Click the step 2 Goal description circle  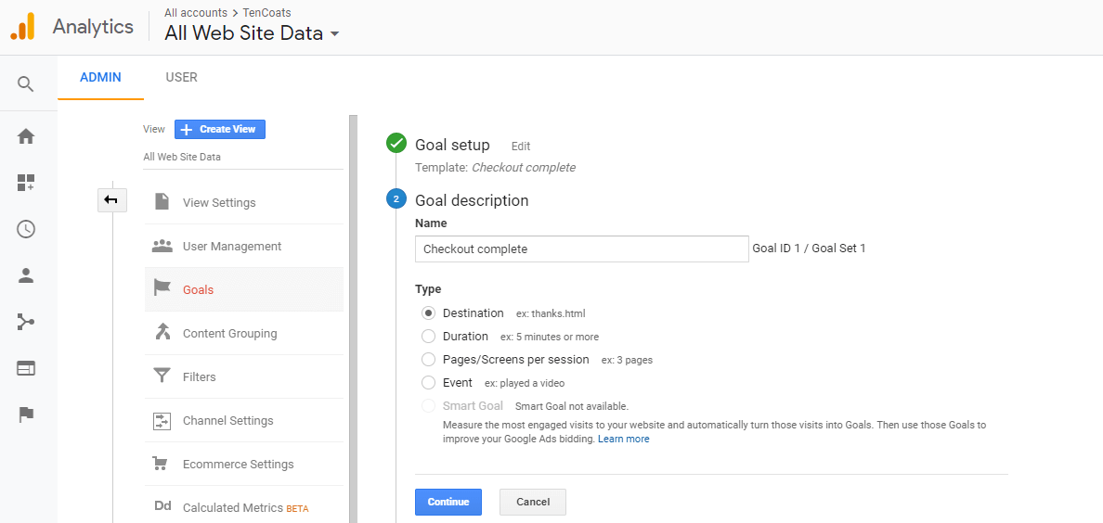point(396,199)
